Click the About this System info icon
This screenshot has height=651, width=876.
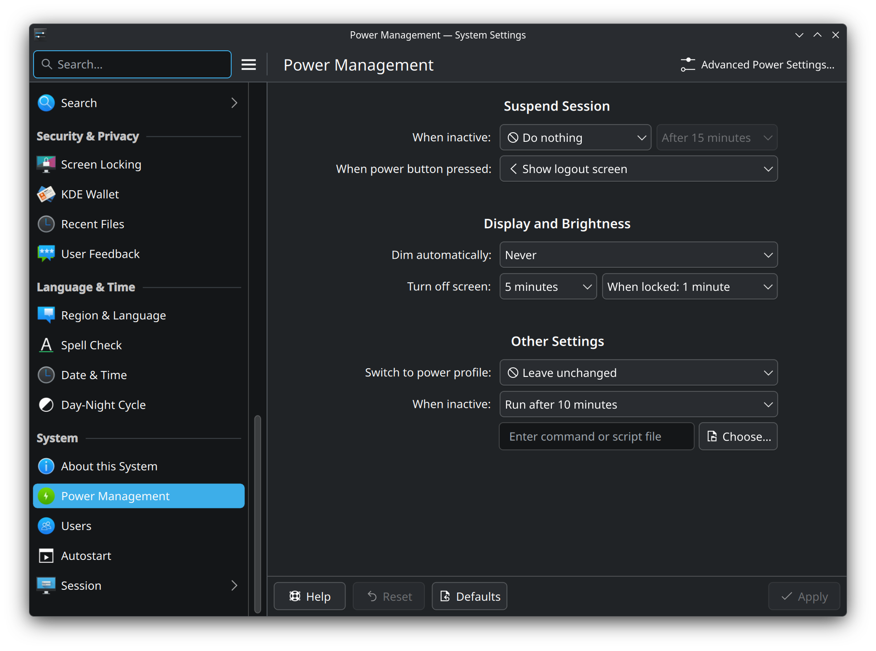pyautogui.click(x=46, y=466)
